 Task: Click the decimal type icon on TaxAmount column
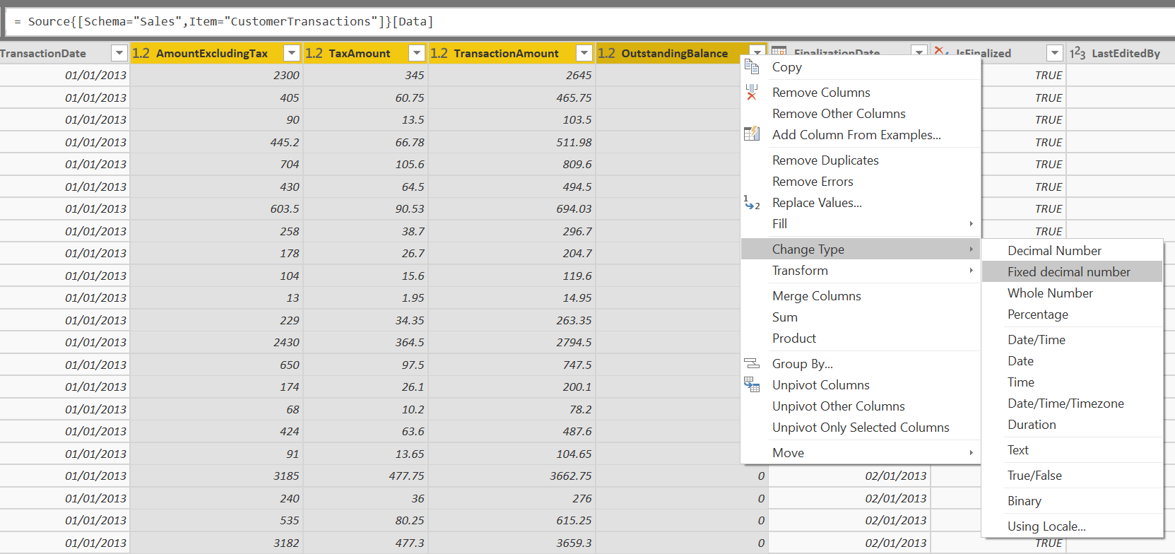[x=314, y=53]
